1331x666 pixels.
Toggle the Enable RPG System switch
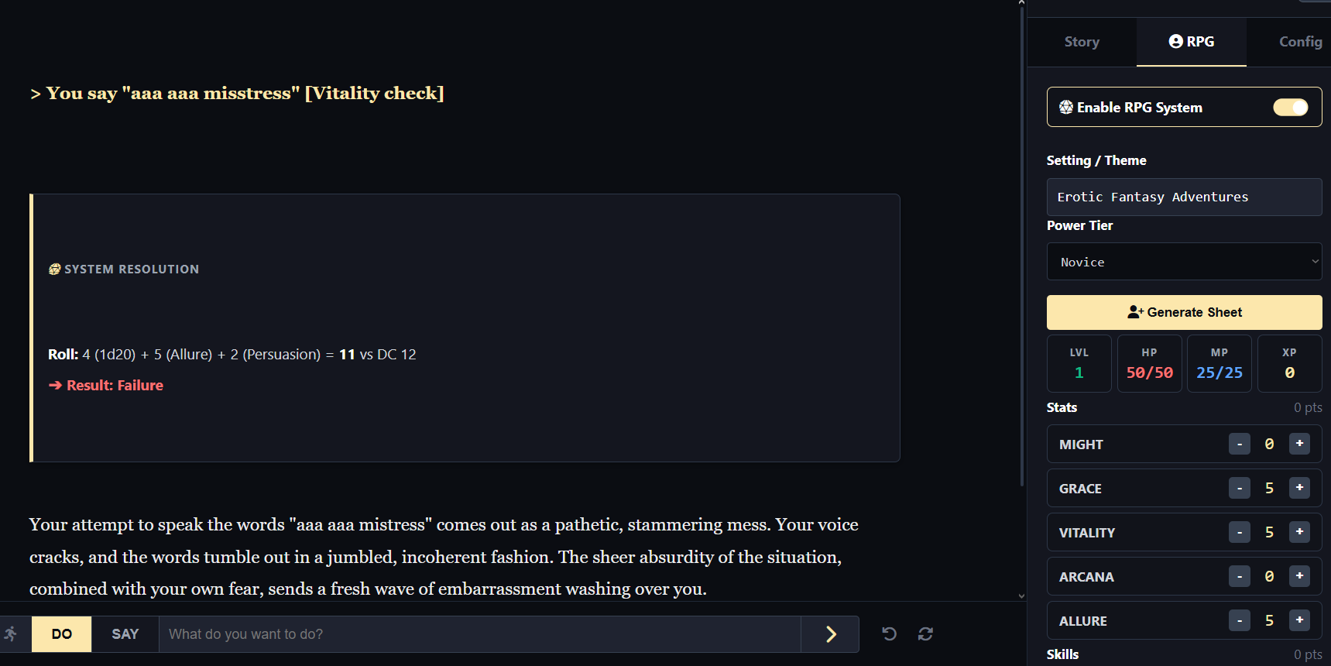pyautogui.click(x=1290, y=108)
